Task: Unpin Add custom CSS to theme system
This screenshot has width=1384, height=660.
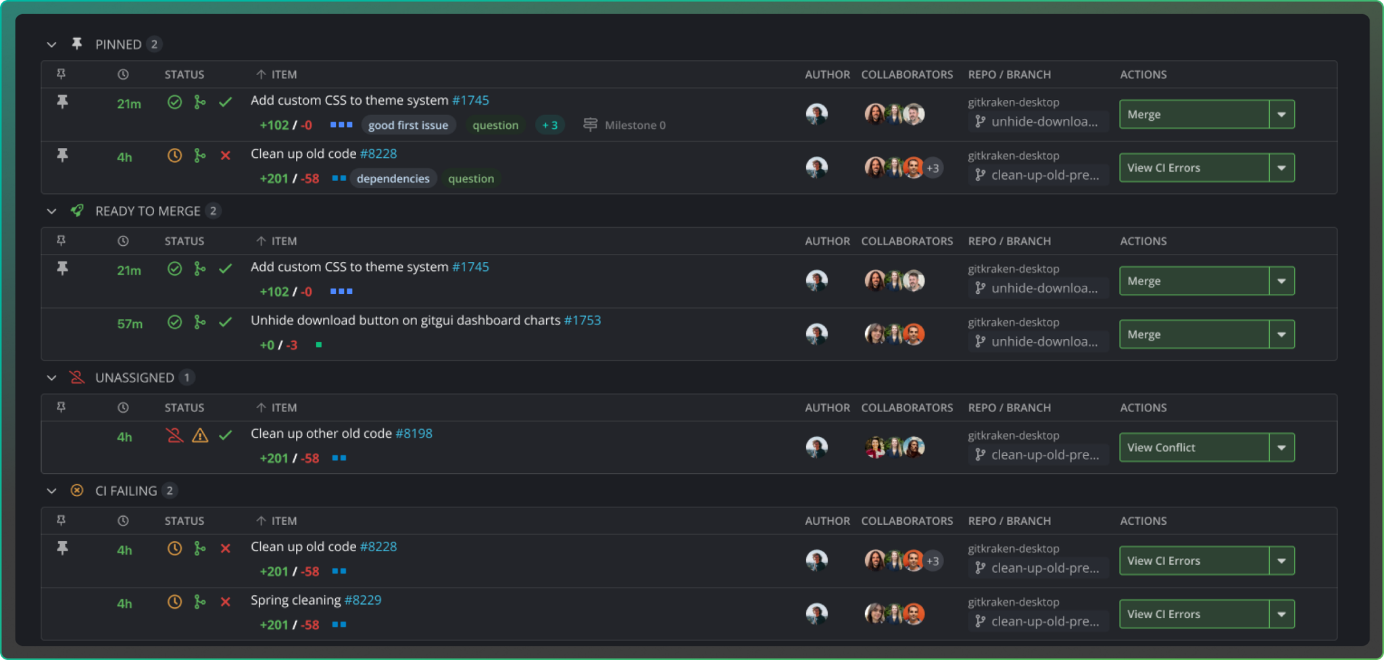Action: click(62, 102)
